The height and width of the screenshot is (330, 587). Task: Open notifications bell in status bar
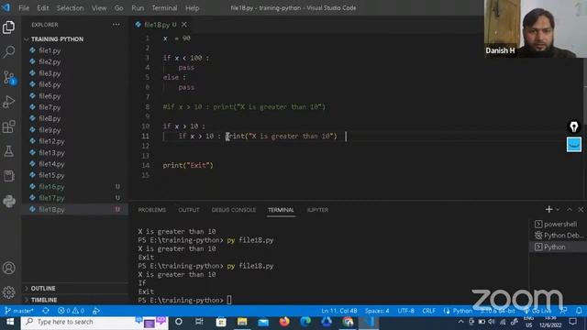(579, 311)
